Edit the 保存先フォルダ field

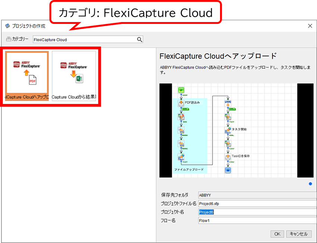257,195
